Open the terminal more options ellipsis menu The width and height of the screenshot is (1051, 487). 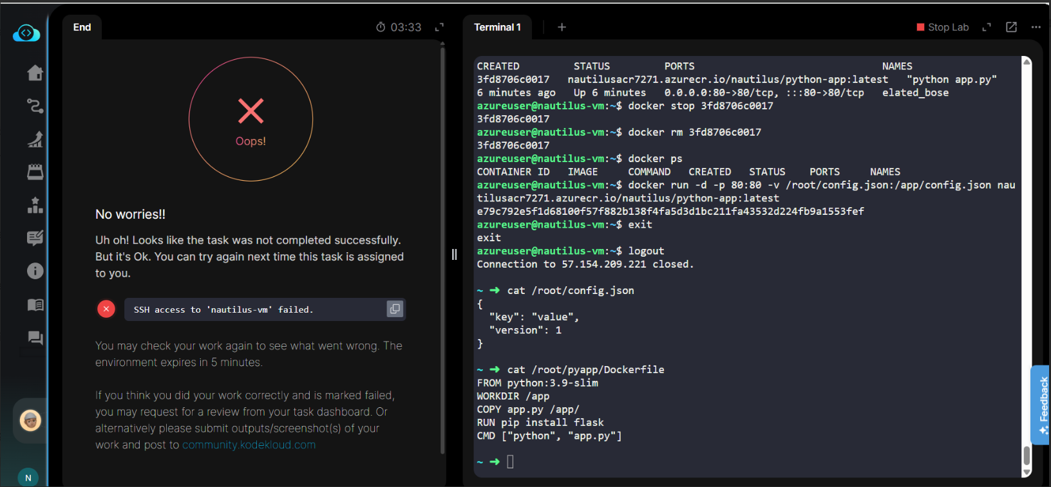(x=1036, y=27)
